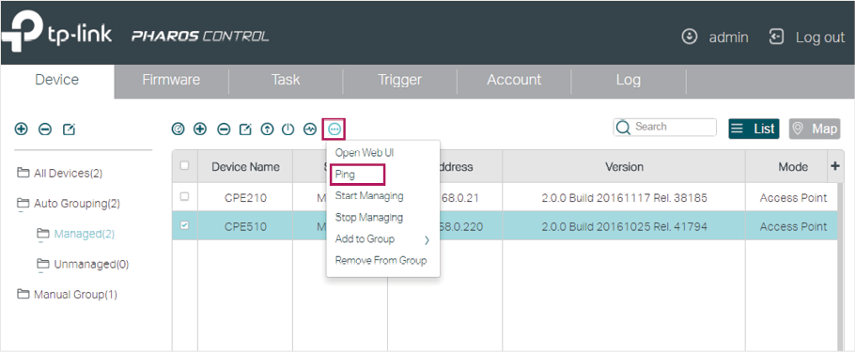Click the edit device pencil icon in device toolbar
The width and height of the screenshot is (855, 352).
pyautogui.click(x=245, y=130)
